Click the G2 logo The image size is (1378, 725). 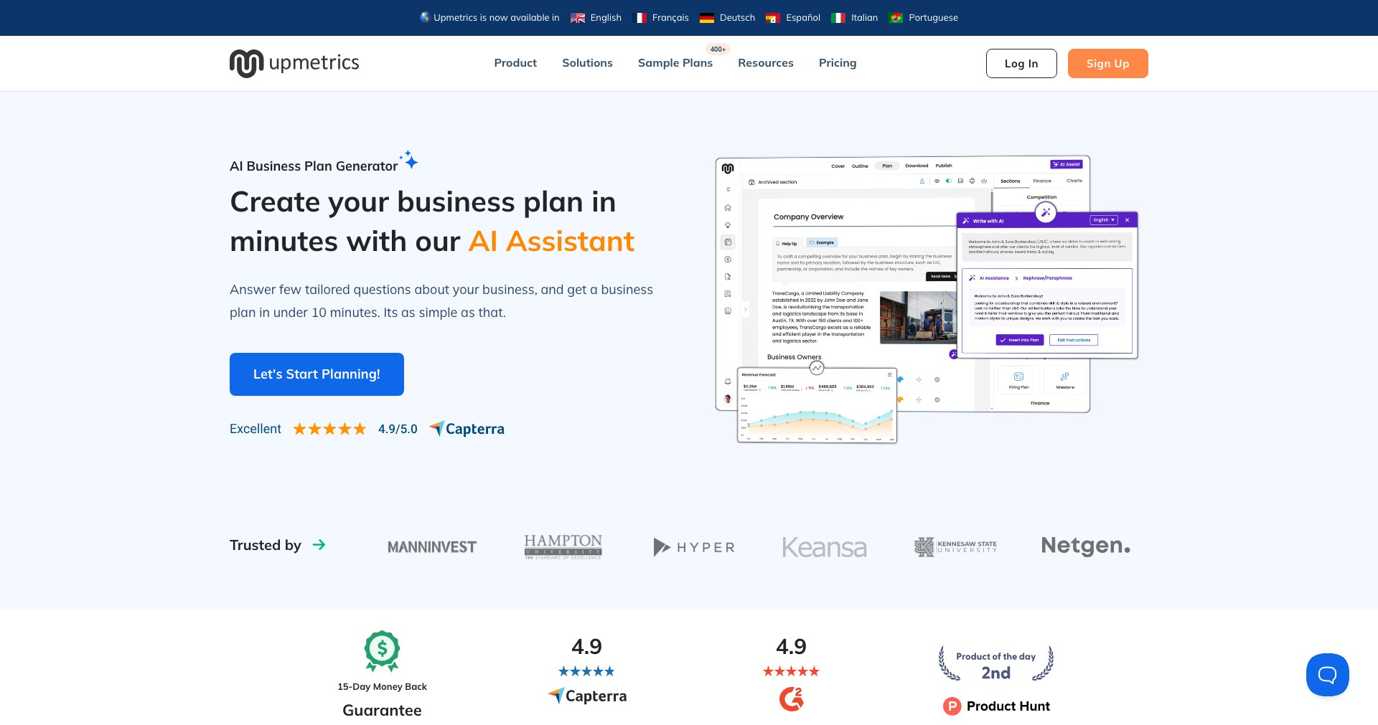point(791,698)
